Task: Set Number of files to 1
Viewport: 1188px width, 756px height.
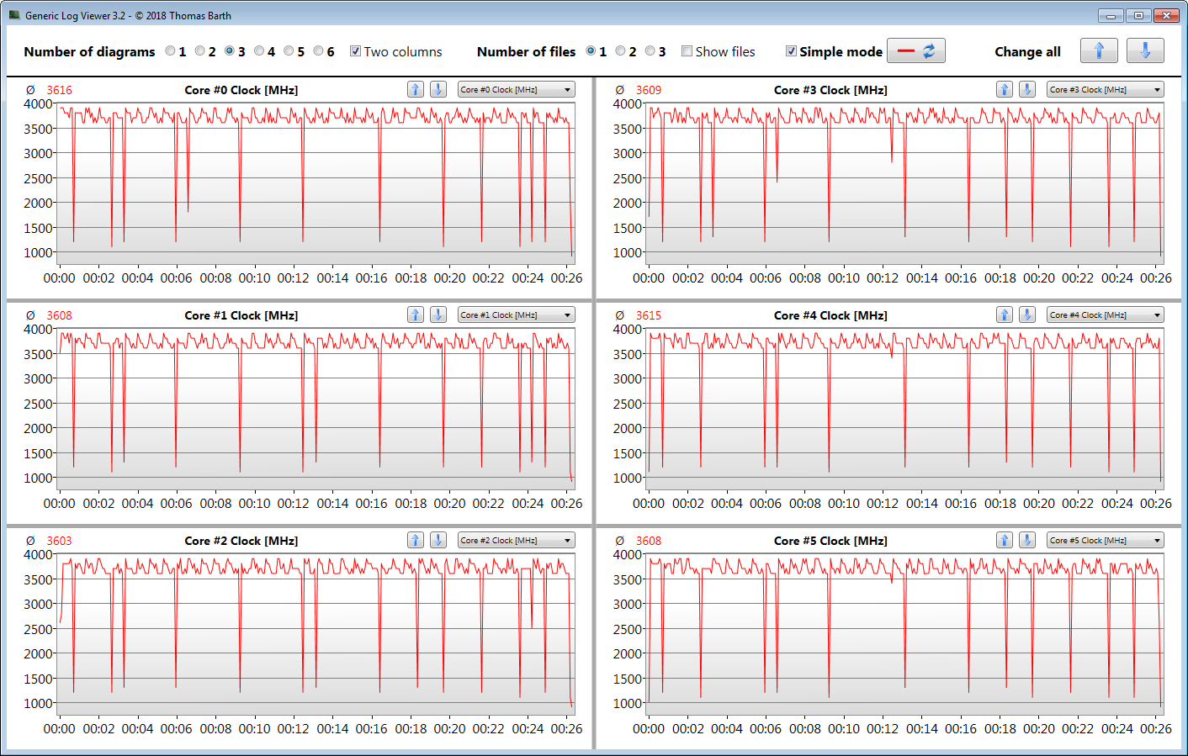Action: click(591, 51)
